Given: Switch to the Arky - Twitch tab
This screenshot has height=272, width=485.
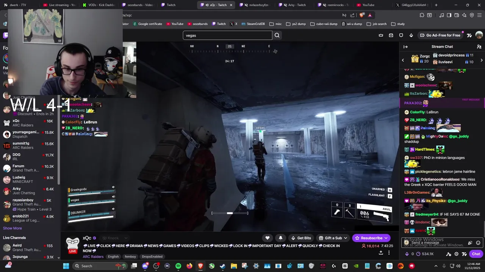Looking at the screenshot, I should [x=295, y=5].
